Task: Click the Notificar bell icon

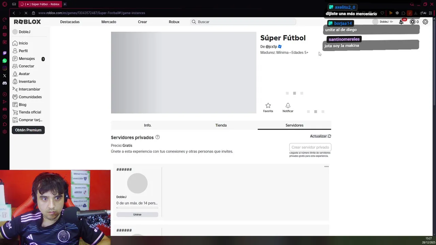Action: click(x=288, y=105)
